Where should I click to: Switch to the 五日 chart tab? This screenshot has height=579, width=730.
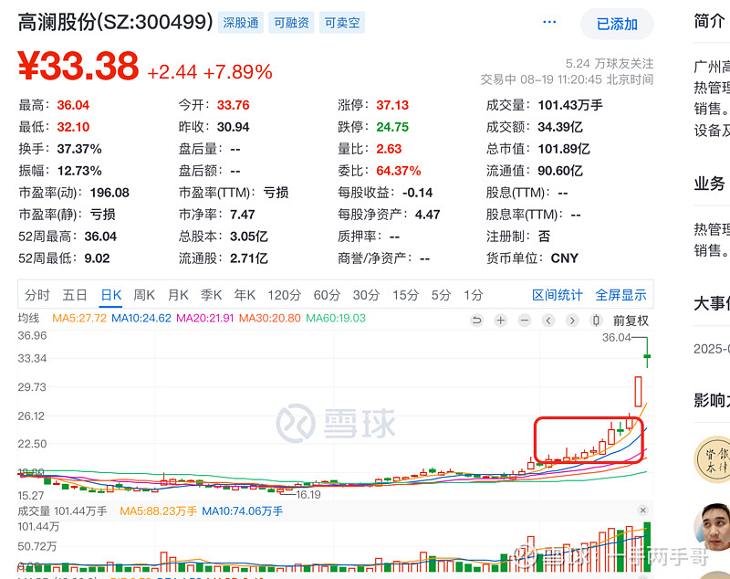click(75, 295)
